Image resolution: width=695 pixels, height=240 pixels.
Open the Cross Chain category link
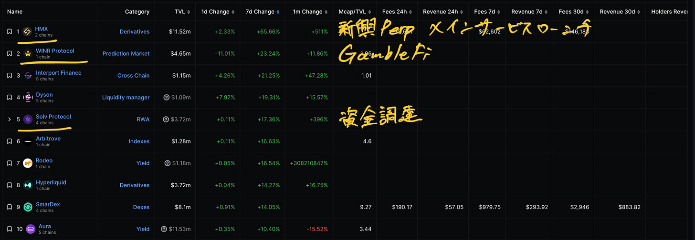[x=134, y=76]
